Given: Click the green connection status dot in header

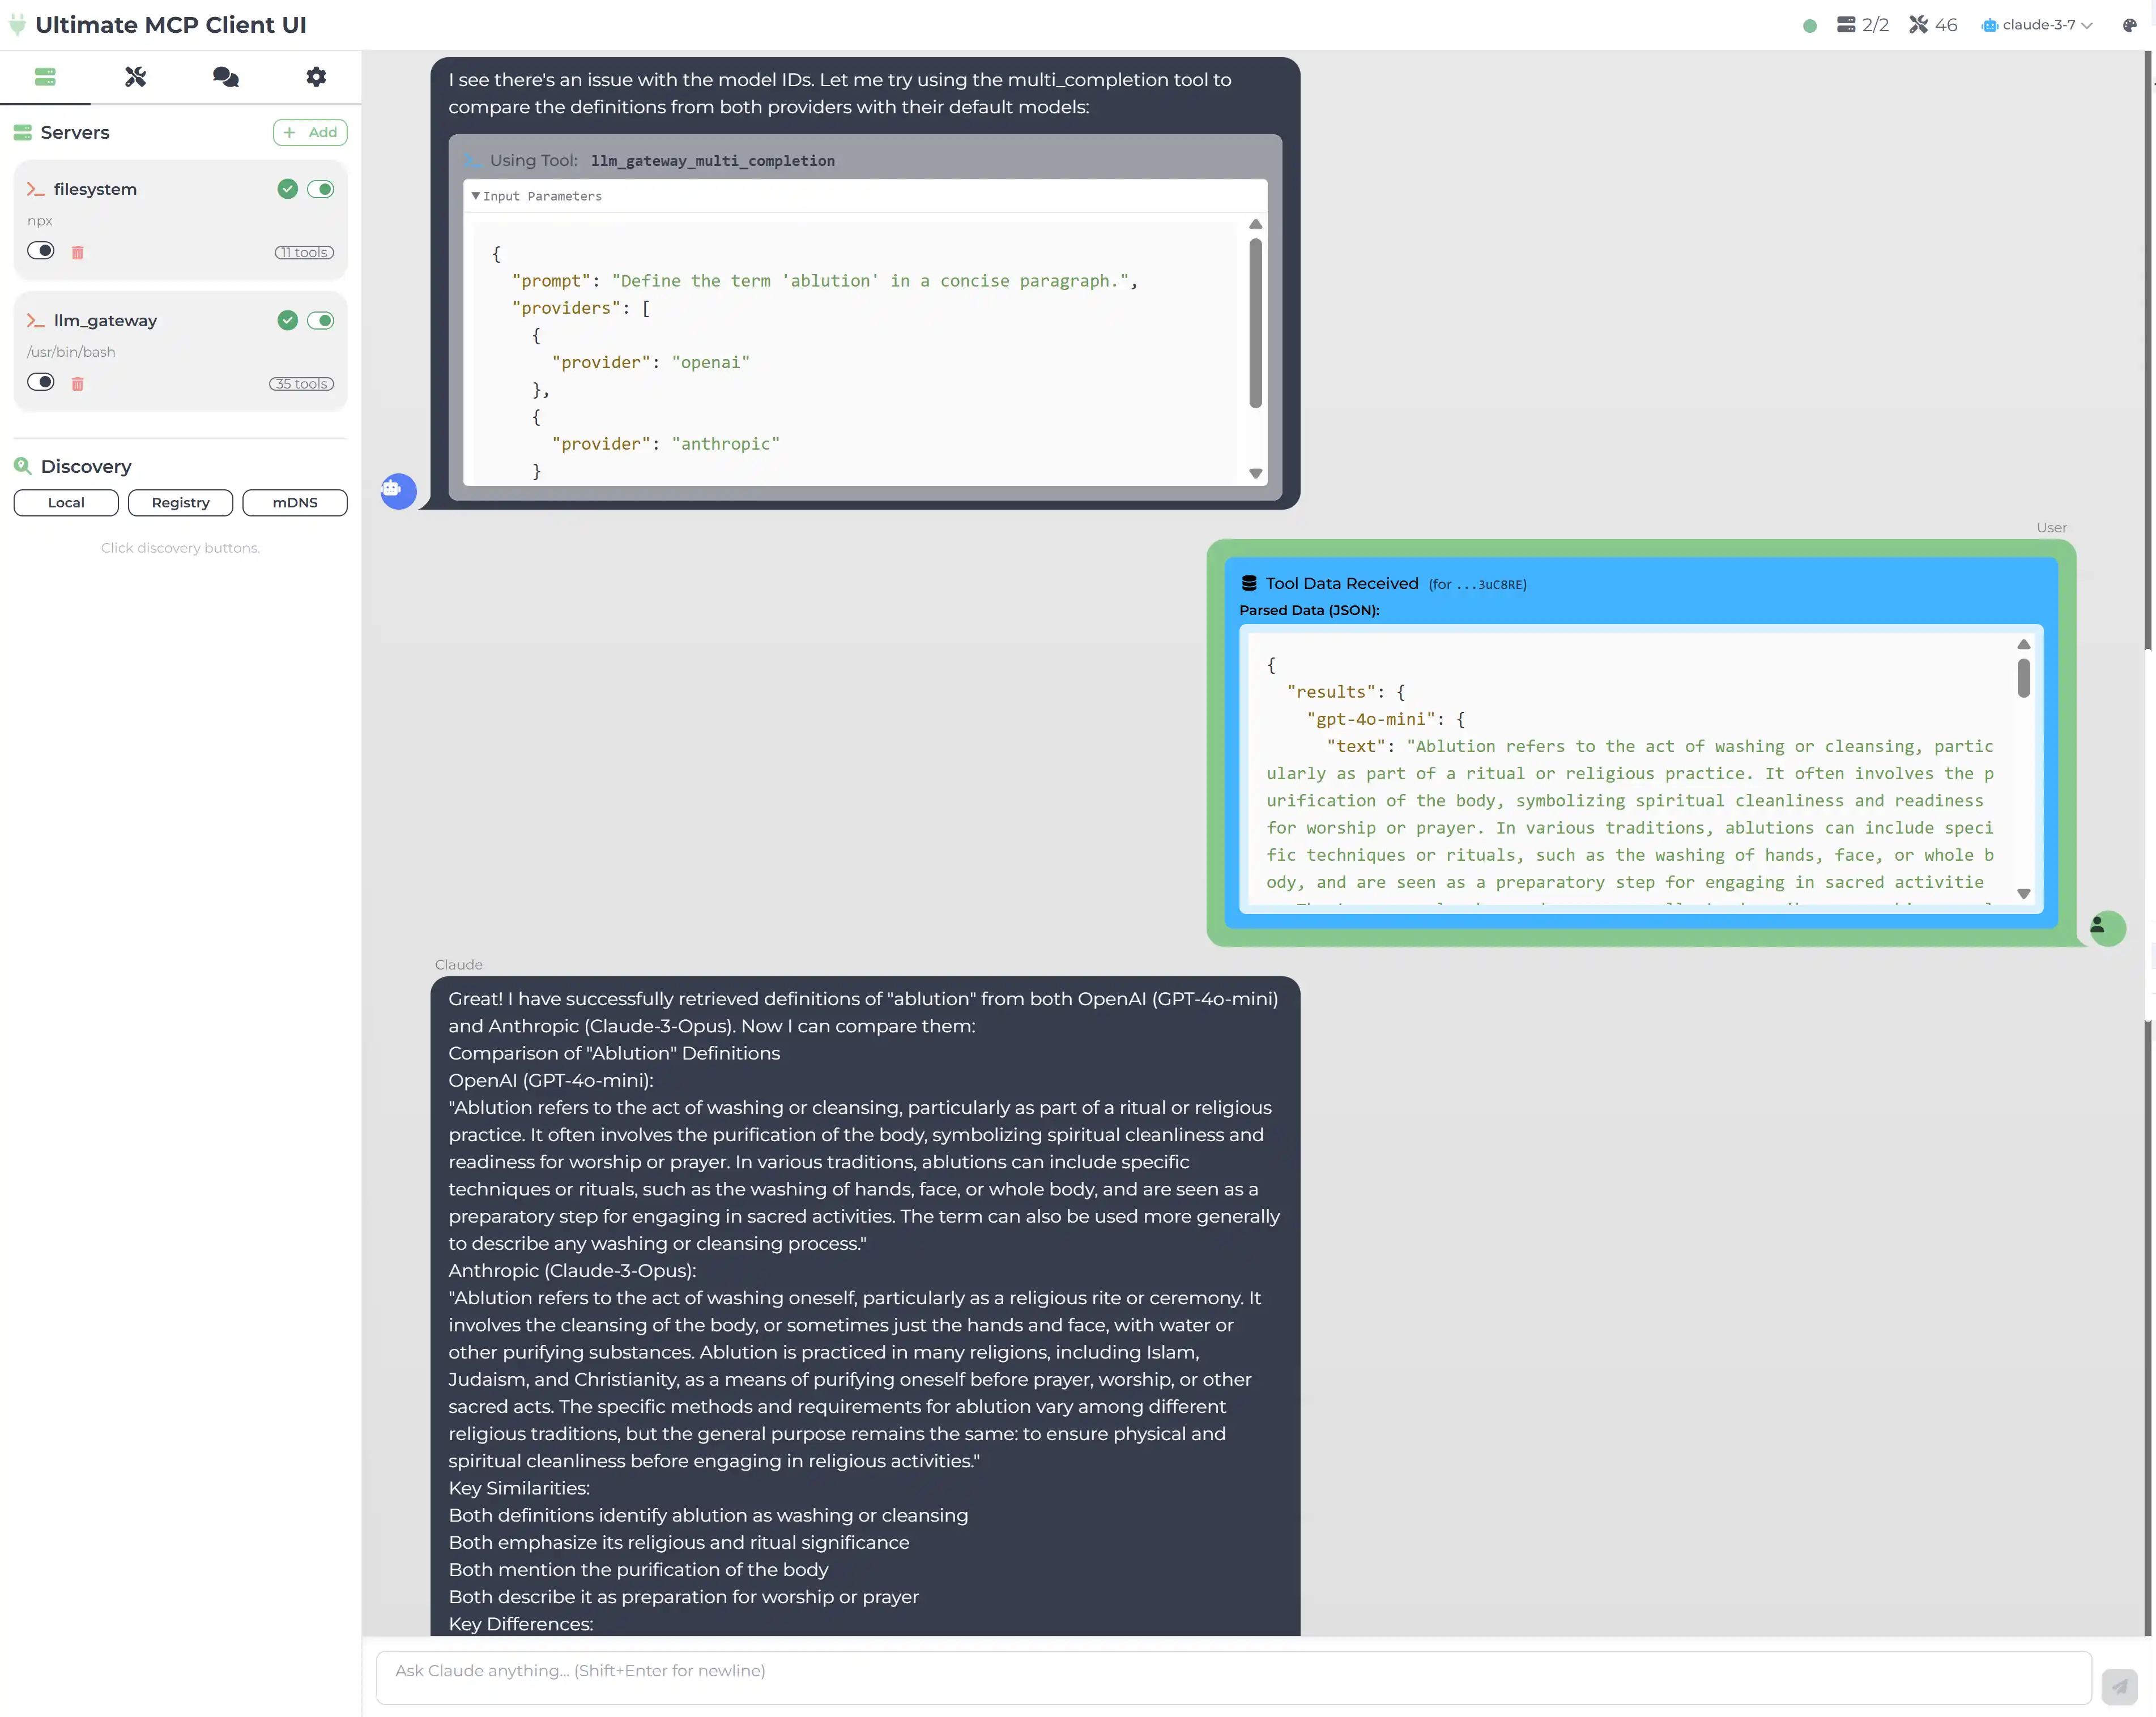Looking at the screenshot, I should pos(1809,25).
